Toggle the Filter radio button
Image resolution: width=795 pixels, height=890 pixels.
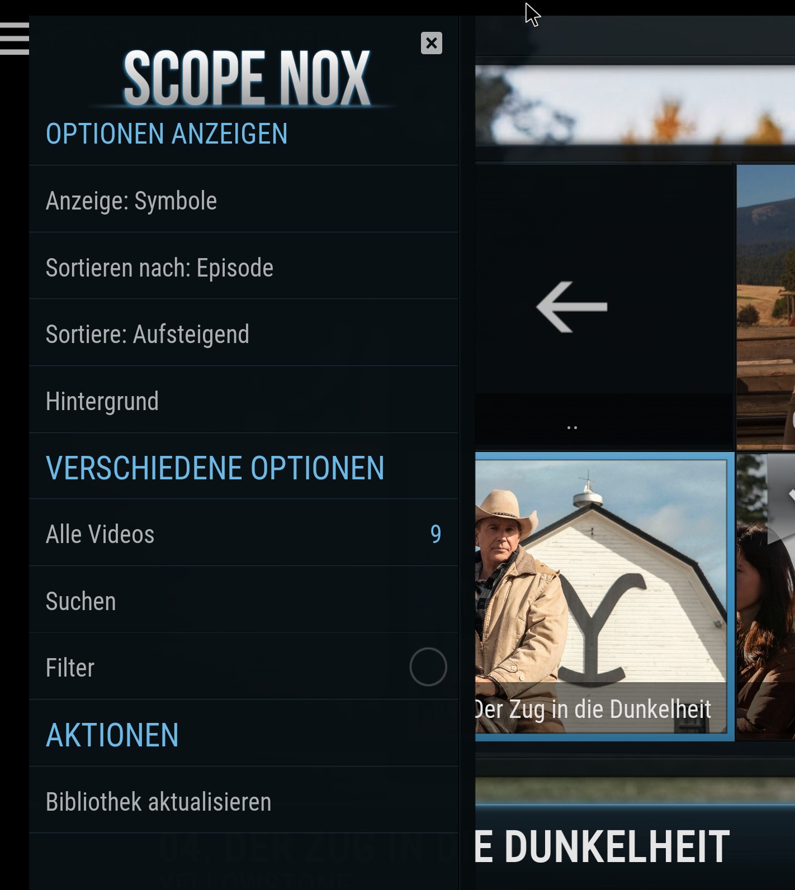(x=428, y=667)
